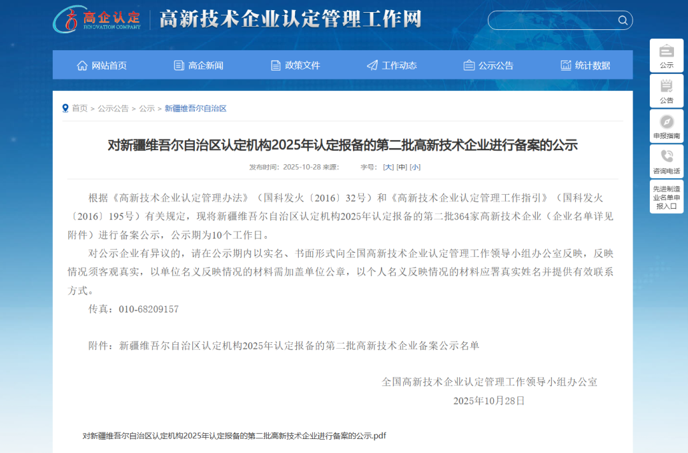Open the 高企新闻 nav menu
The image size is (688, 453).
[x=198, y=66]
